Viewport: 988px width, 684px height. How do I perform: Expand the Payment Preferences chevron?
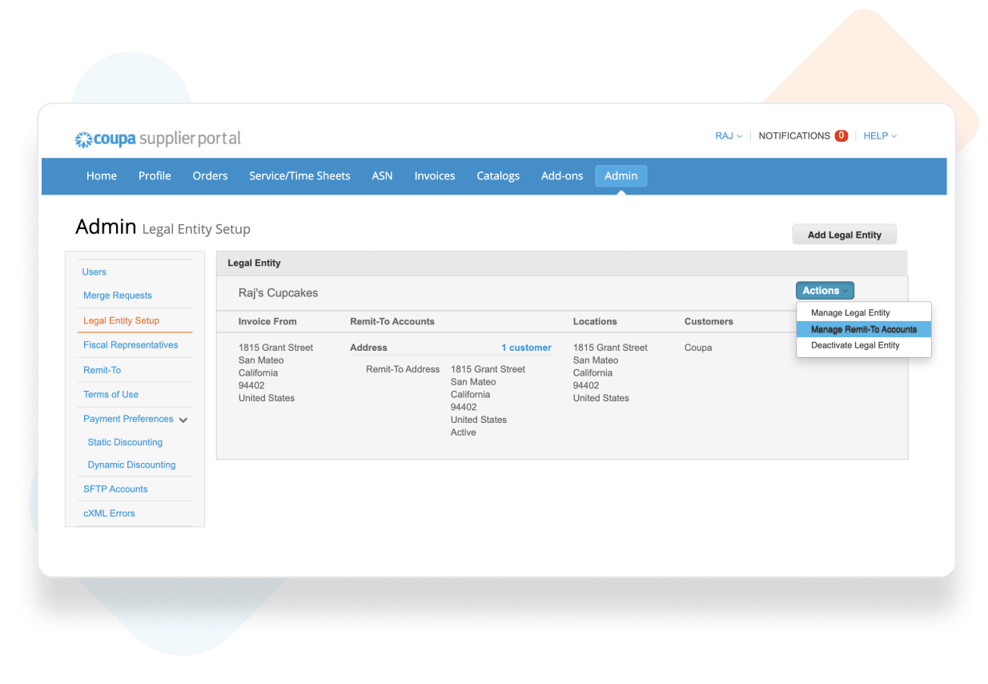(x=183, y=420)
